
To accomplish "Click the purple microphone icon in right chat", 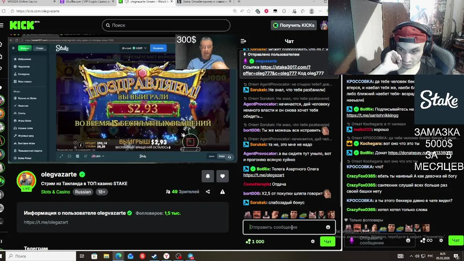I will tap(351, 240).
